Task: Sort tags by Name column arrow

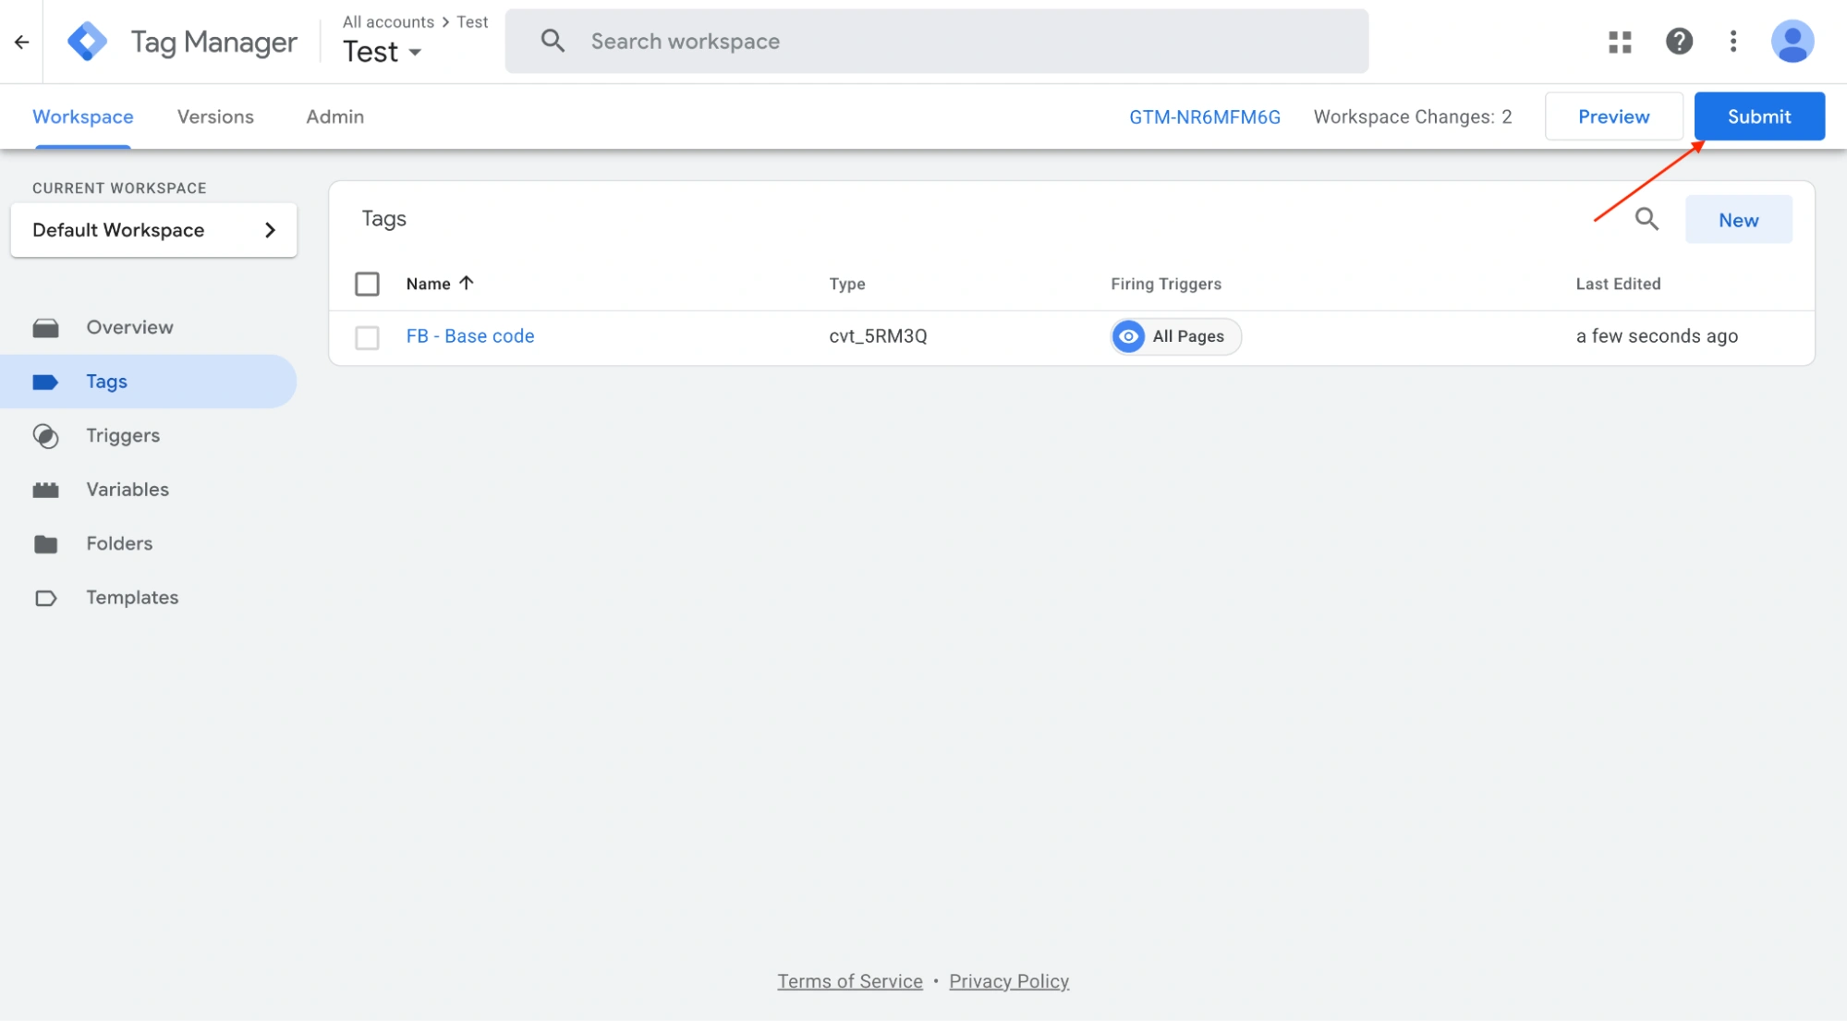Action: [467, 283]
